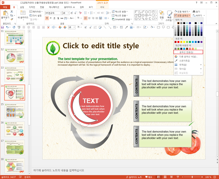Toggle Center alignment button
This screenshot has height=179, width=219.
tap(89, 18)
